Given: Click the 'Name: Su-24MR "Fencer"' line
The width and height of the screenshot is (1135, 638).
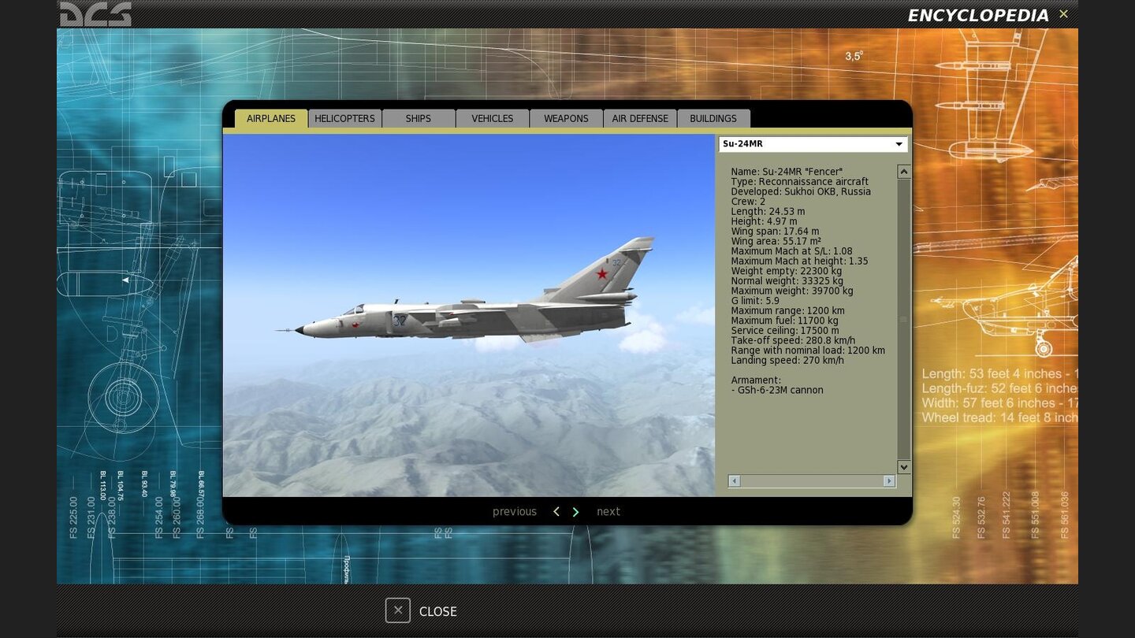Looking at the screenshot, I should 787,172.
